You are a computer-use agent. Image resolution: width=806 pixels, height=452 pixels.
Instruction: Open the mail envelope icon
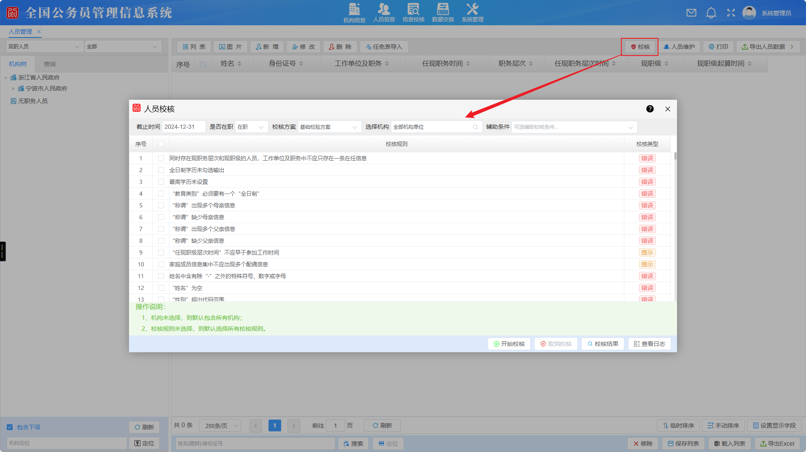pyautogui.click(x=691, y=13)
